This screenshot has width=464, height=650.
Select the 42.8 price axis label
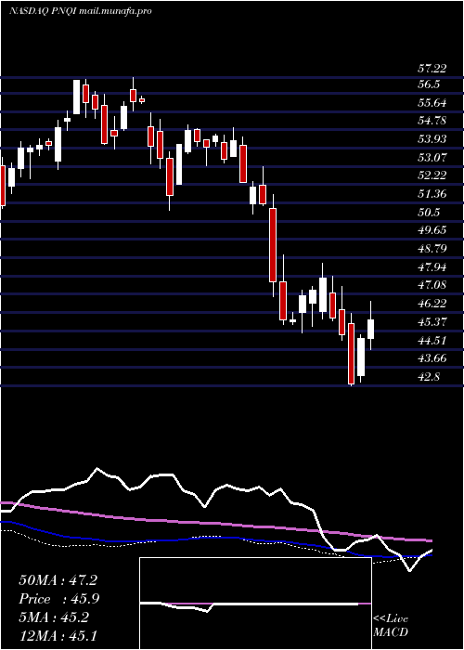tap(429, 377)
